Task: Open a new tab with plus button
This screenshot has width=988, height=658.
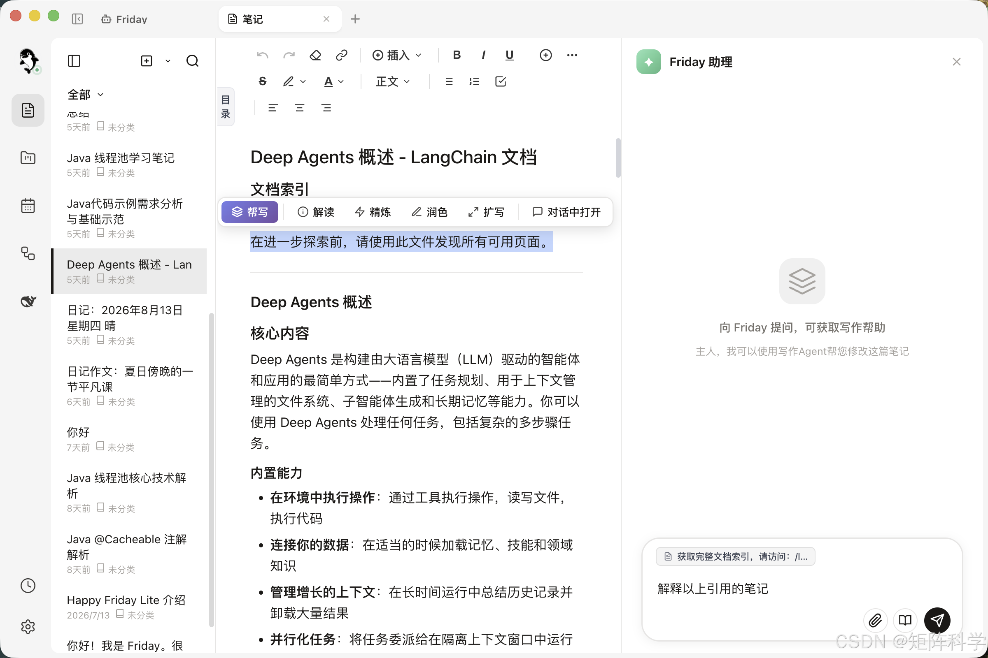Action: coord(355,19)
